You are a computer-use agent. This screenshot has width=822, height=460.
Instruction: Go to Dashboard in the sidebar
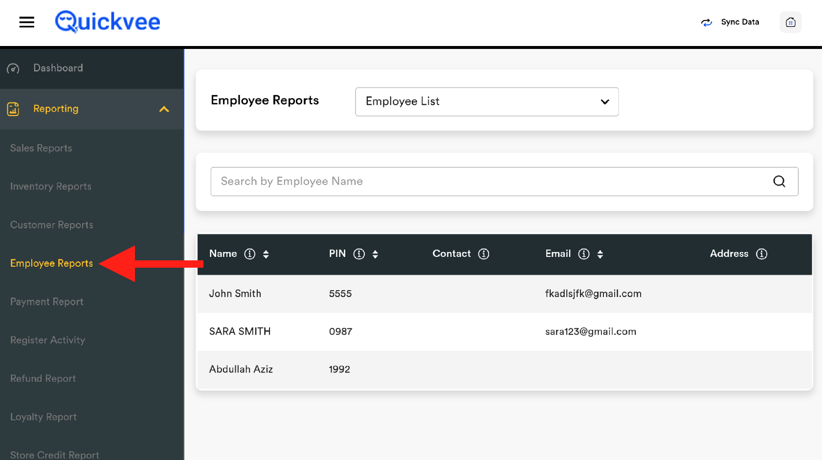pos(58,68)
